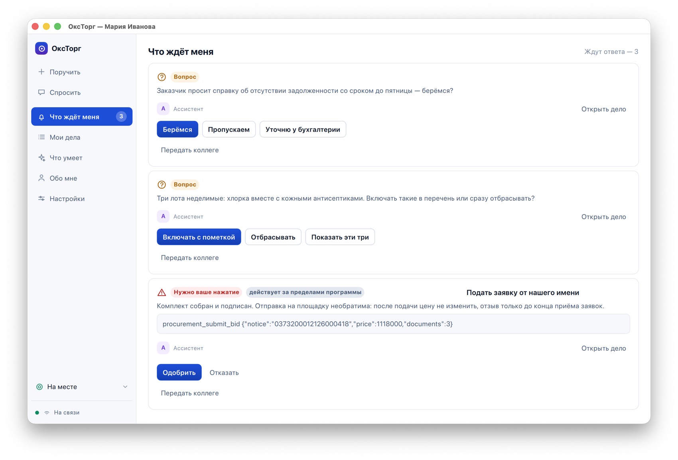Click the question icon on the лоты card
This screenshot has width=678, height=460.
(x=162, y=185)
